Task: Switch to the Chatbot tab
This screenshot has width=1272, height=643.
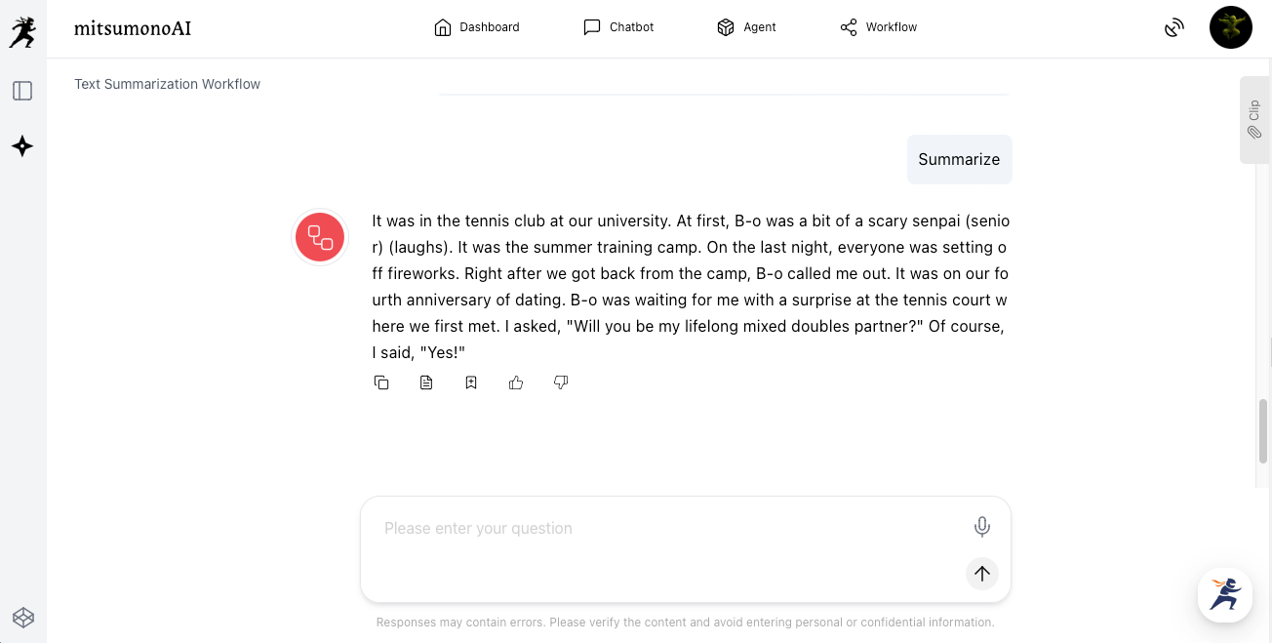Action: click(x=618, y=27)
